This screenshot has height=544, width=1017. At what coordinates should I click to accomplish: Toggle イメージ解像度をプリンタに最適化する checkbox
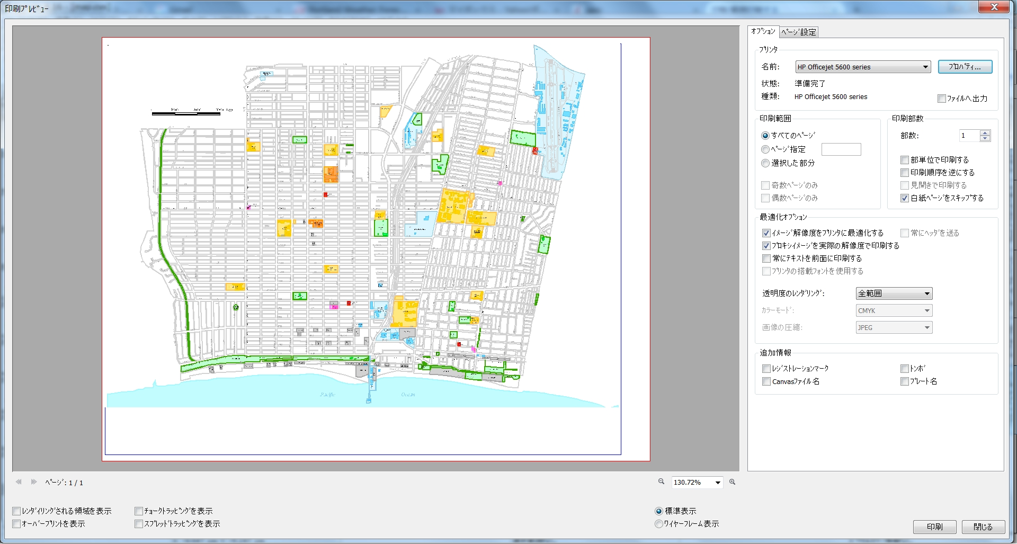[766, 233]
